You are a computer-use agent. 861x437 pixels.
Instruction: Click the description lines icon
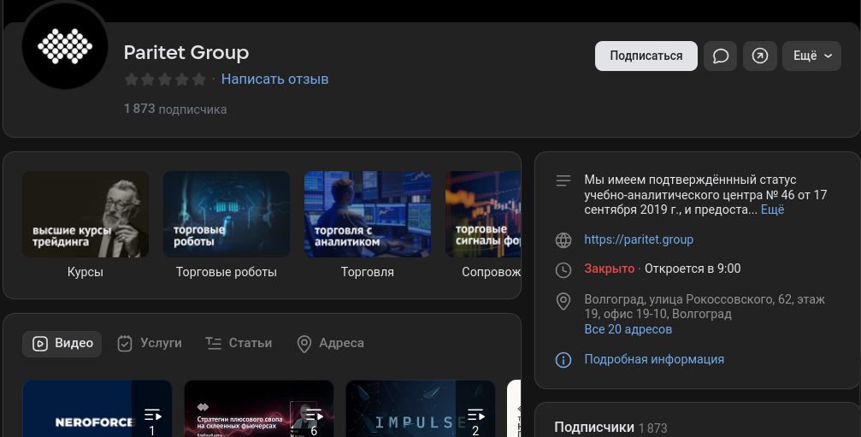click(563, 180)
